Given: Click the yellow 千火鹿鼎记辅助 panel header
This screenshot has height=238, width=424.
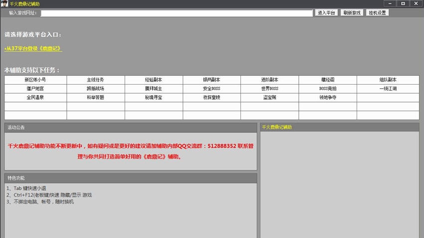Looking at the screenshot, I should 340,127.
